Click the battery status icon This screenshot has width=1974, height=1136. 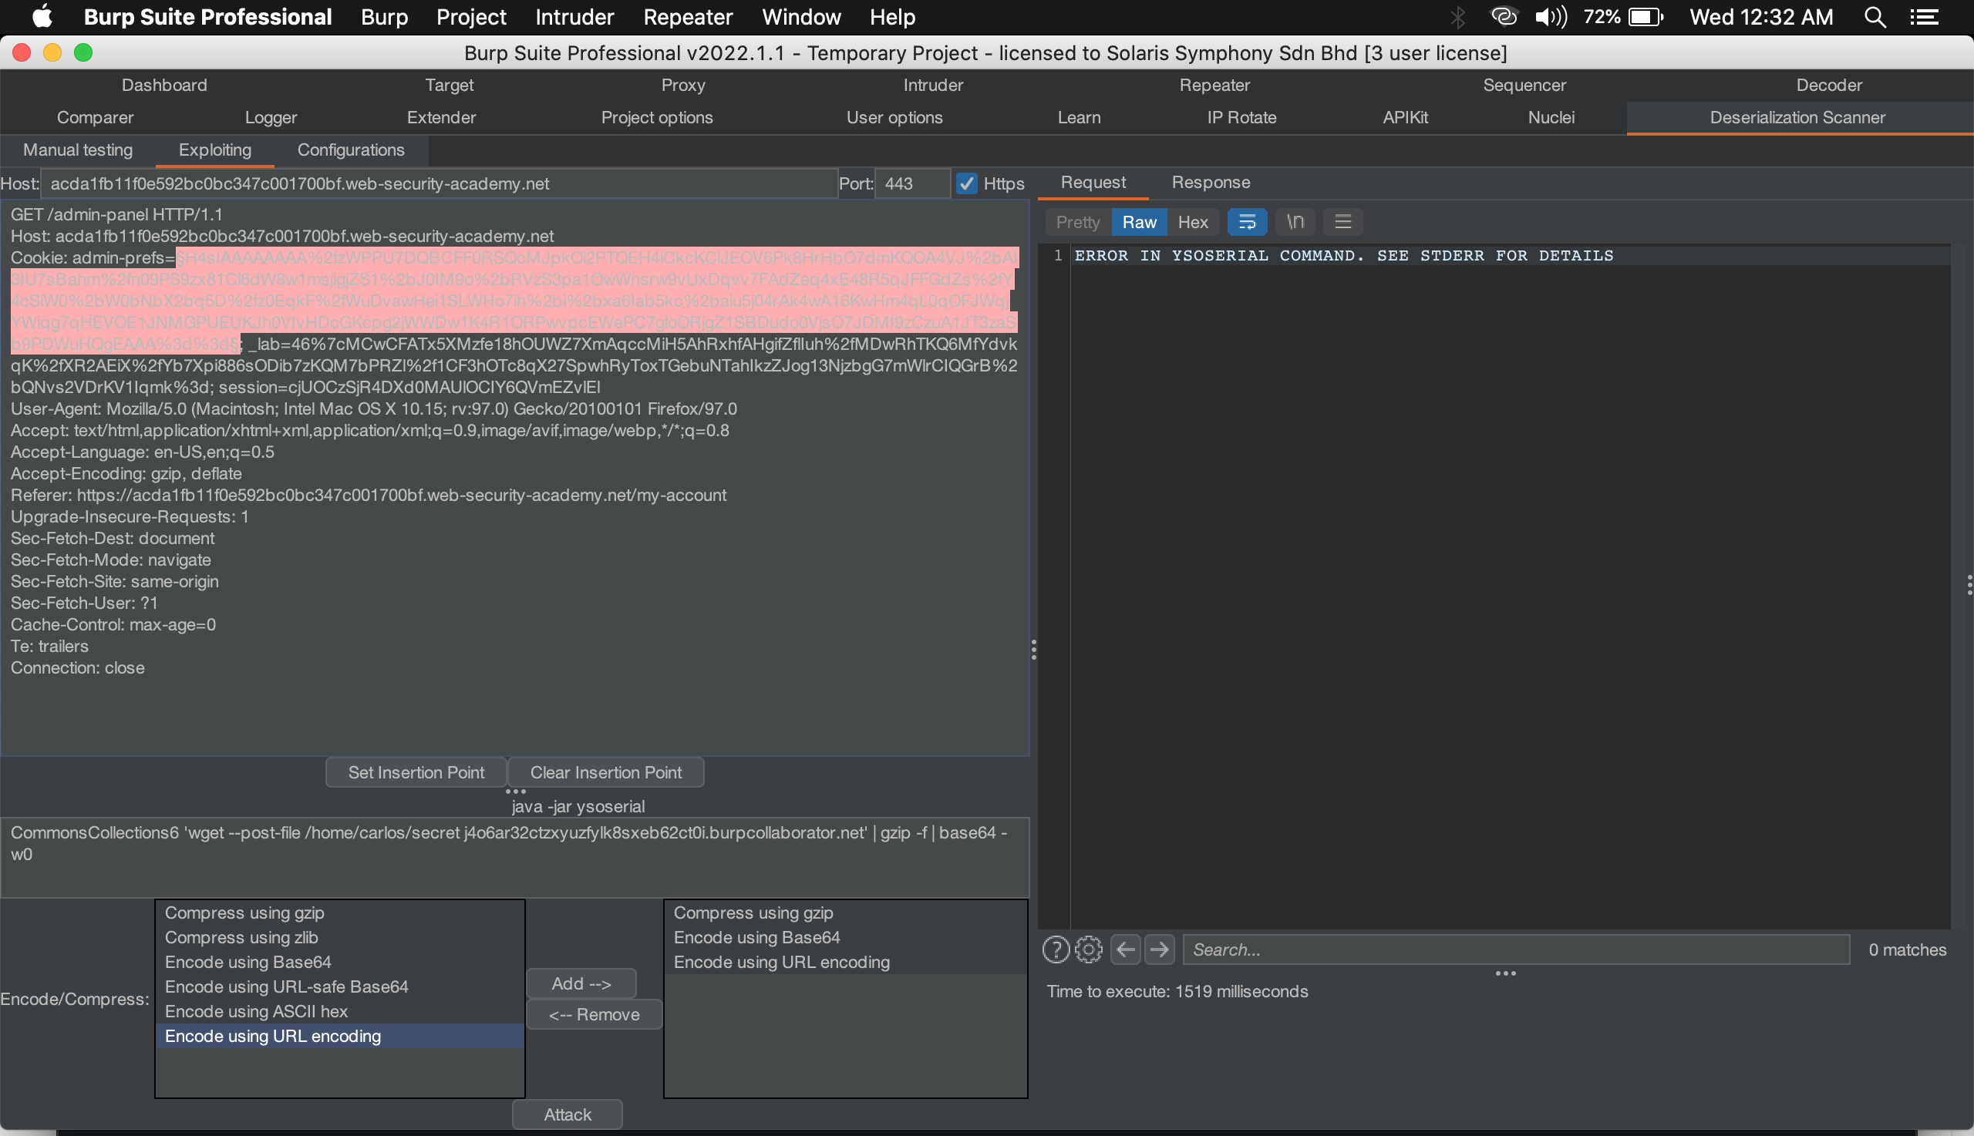coord(1646,16)
